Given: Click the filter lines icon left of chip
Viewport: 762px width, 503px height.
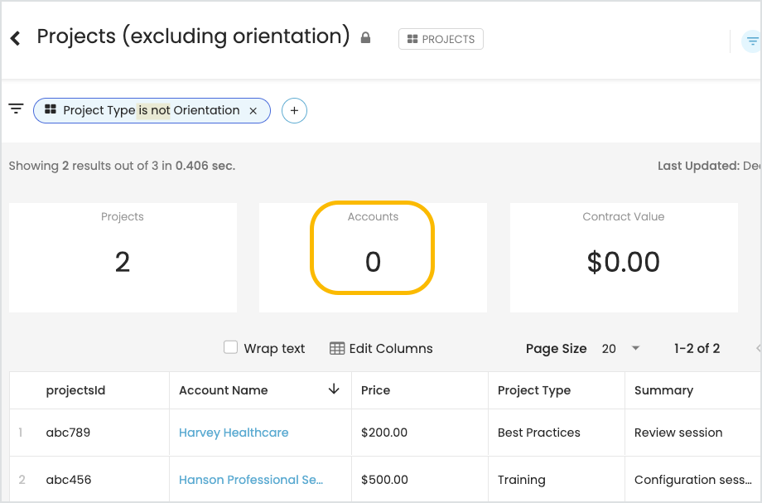Looking at the screenshot, I should [x=16, y=109].
